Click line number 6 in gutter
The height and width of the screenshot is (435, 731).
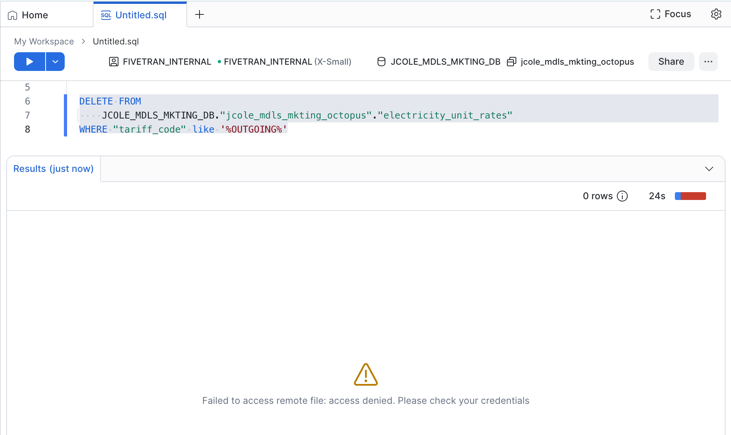coord(27,101)
